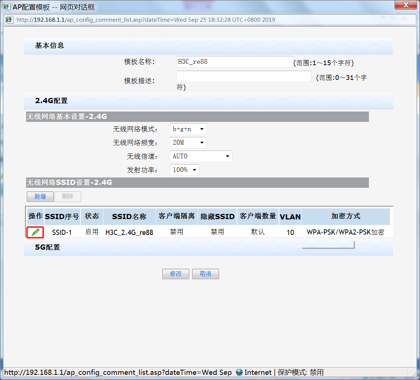Click the 隐藏SSID column header
Viewport: 420px width, 380px height.
218,217
